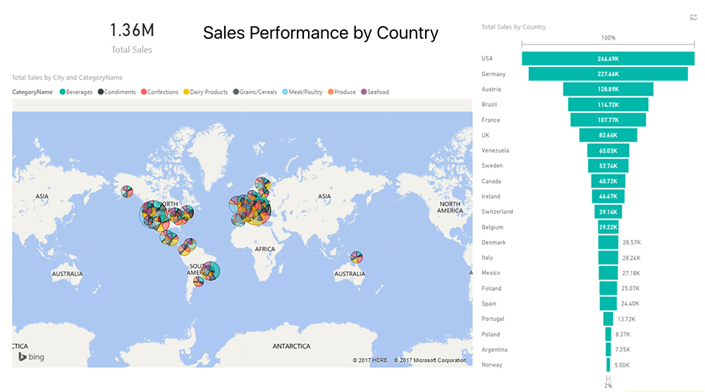This screenshot has width=705, height=392.
Task: Click the pie bubble over Australia
Action: (357, 257)
